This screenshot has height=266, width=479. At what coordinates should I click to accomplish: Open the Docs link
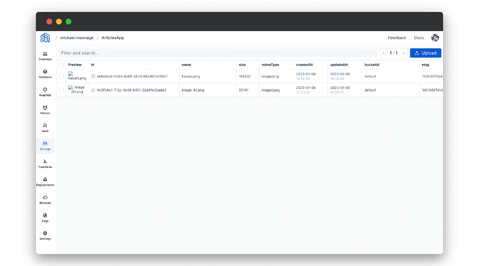(419, 38)
